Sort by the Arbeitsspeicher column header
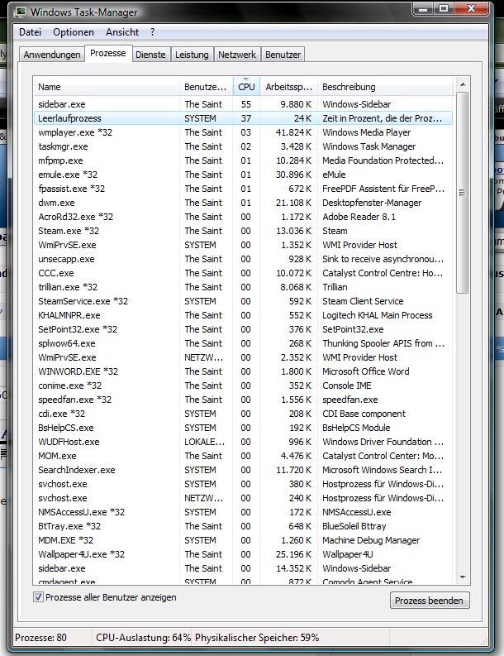The image size is (504, 656). point(289,87)
